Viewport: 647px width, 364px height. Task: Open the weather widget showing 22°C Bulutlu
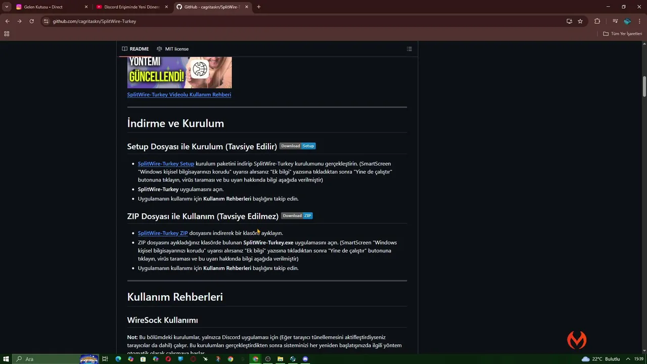click(600, 359)
